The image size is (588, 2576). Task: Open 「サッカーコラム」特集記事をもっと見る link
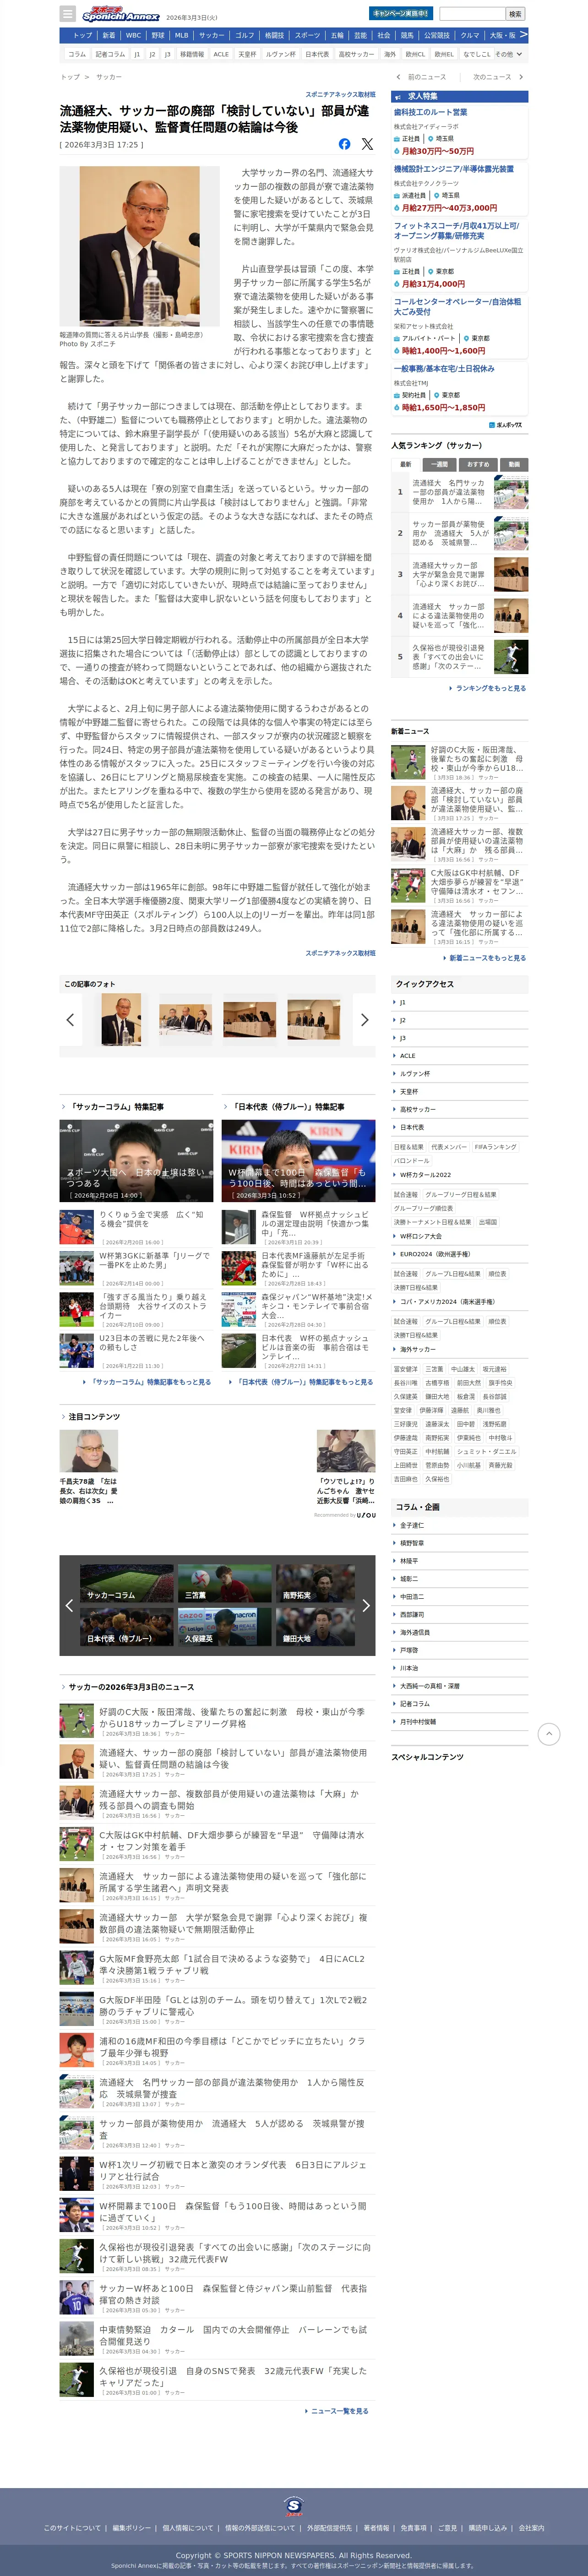click(x=150, y=1382)
